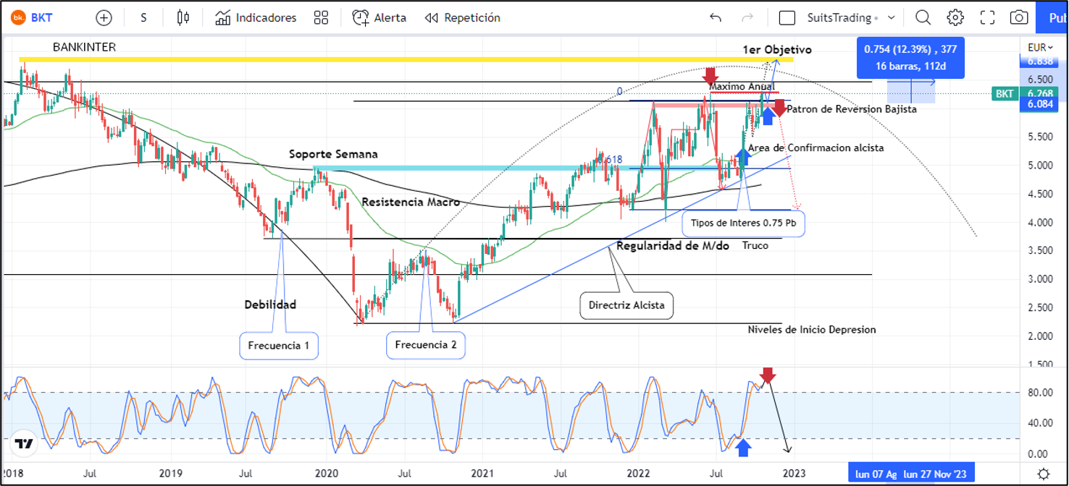Open the EUR currency dropdown

click(1036, 48)
